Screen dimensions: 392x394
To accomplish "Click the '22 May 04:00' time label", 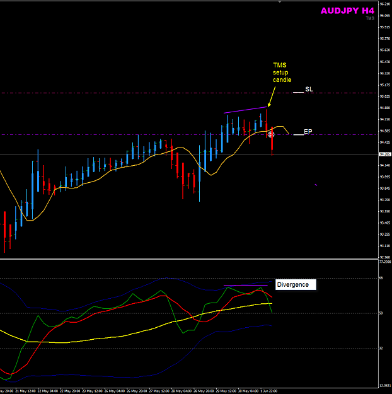I will pyautogui.click(x=48, y=391).
